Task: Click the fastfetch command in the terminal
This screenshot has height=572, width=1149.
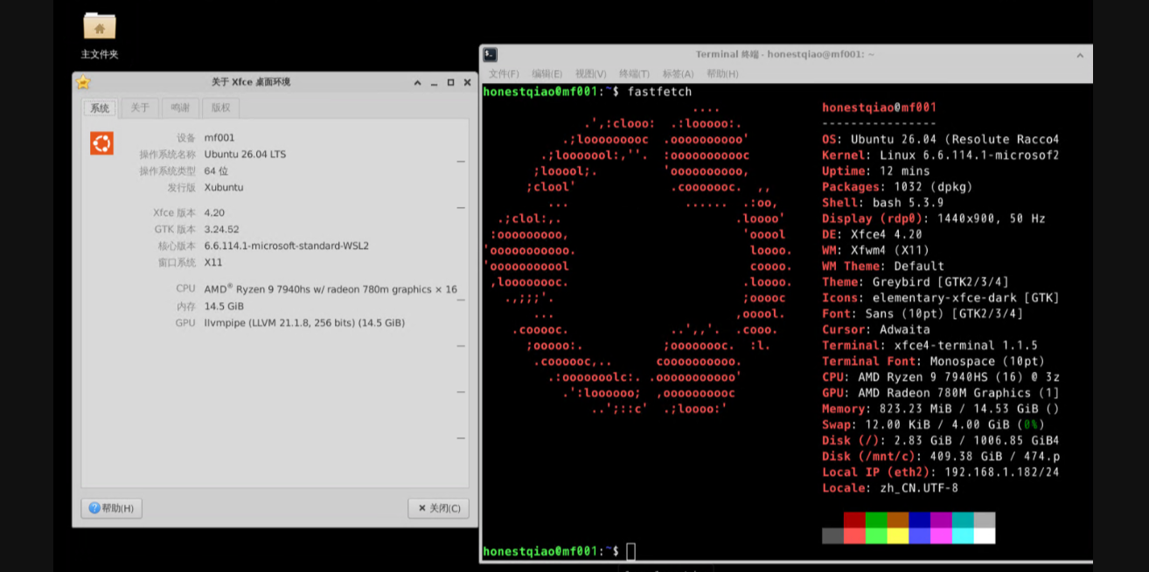Action: pyautogui.click(x=658, y=92)
